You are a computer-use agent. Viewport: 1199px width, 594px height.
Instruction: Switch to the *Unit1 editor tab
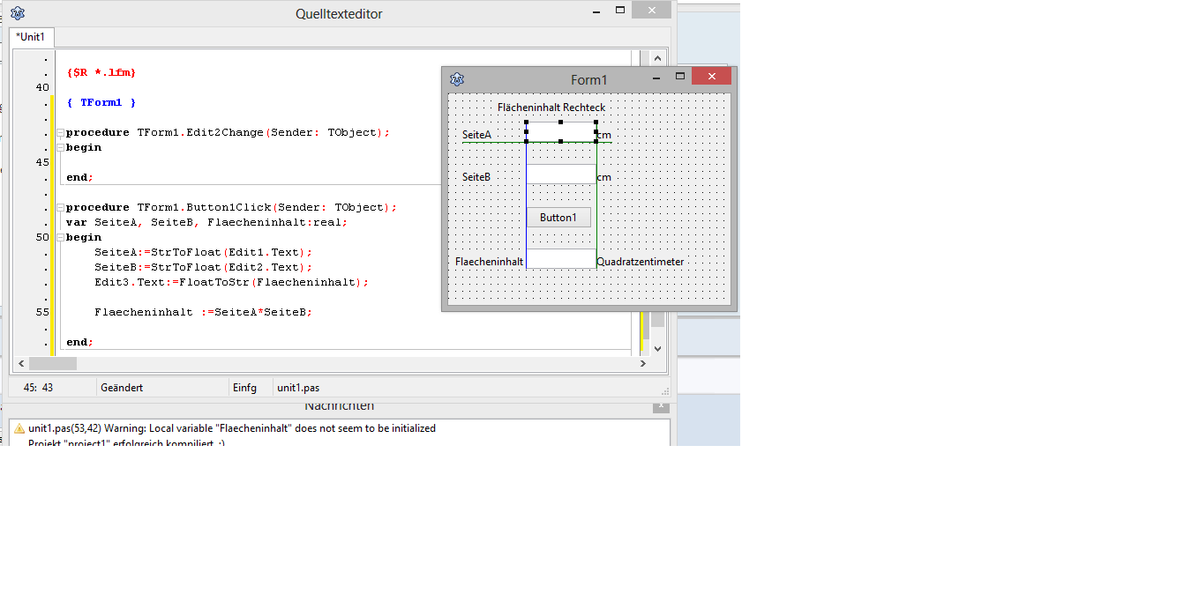pyautogui.click(x=32, y=37)
